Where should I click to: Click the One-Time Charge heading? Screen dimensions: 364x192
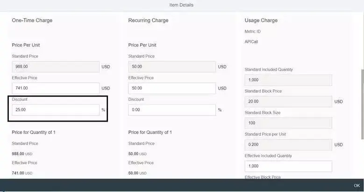click(x=32, y=20)
